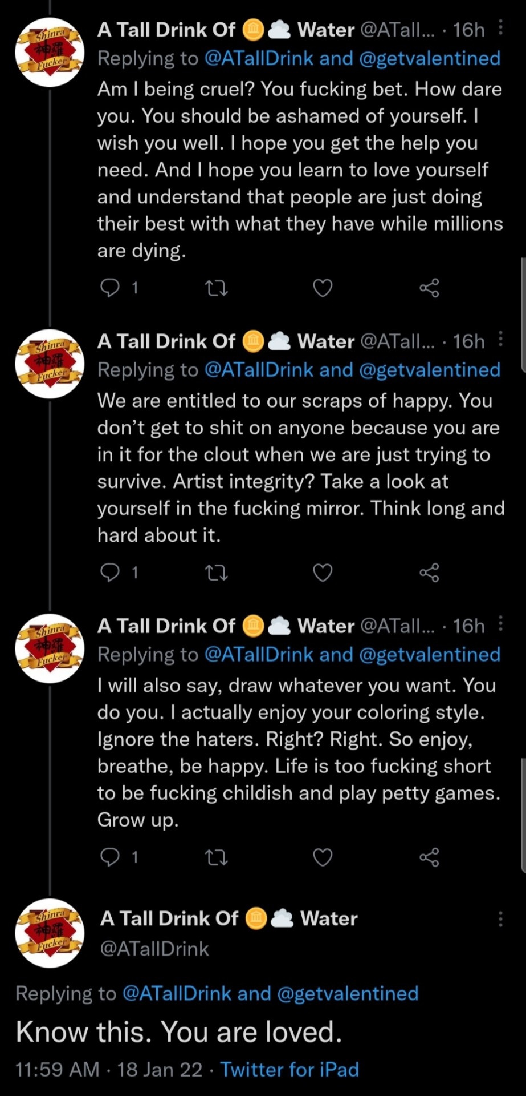Open profile avatar on the "Am I being cruel?" tweet
The width and height of the screenshot is (526, 1096).
tap(50, 52)
